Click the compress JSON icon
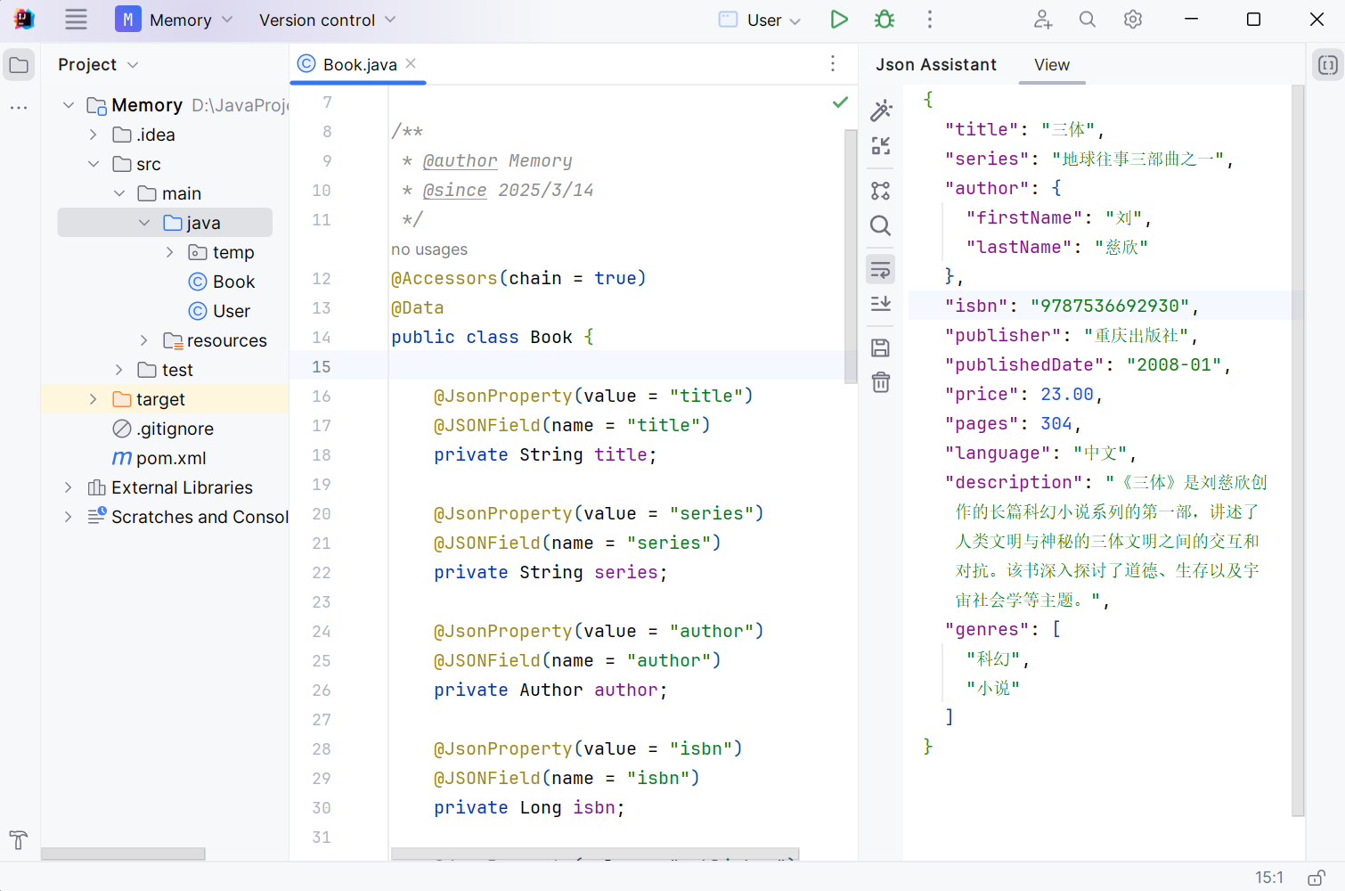 pyautogui.click(x=881, y=146)
